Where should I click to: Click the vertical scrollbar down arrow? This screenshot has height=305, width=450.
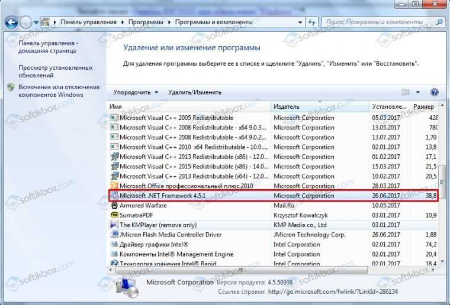pos(442,261)
